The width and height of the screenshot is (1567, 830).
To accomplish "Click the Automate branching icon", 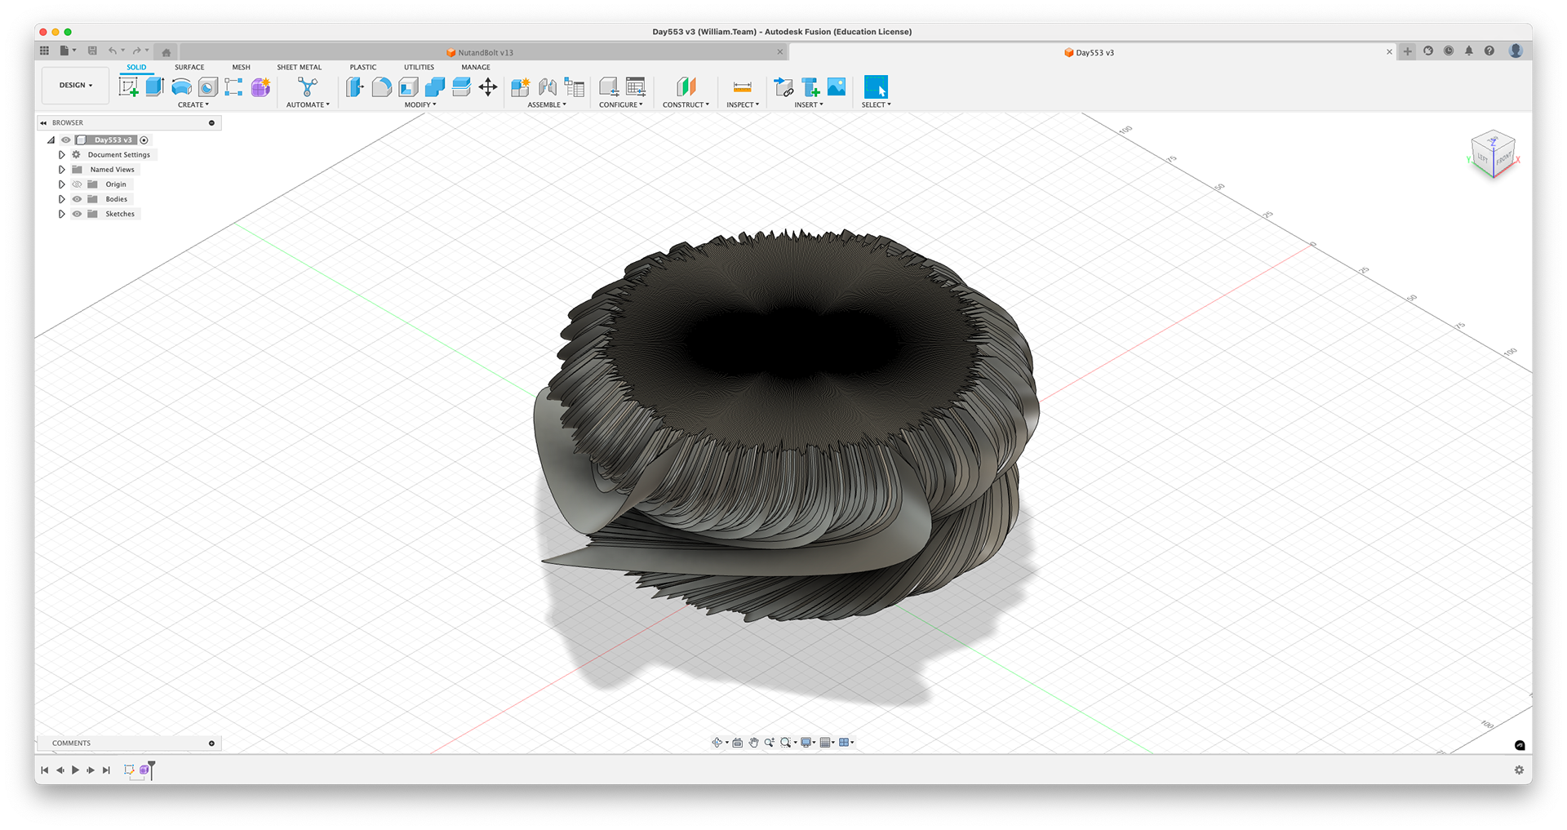I will tap(308, 87).
